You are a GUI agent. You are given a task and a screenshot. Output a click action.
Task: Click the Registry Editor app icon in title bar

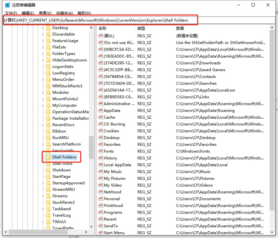coord(7,5)
